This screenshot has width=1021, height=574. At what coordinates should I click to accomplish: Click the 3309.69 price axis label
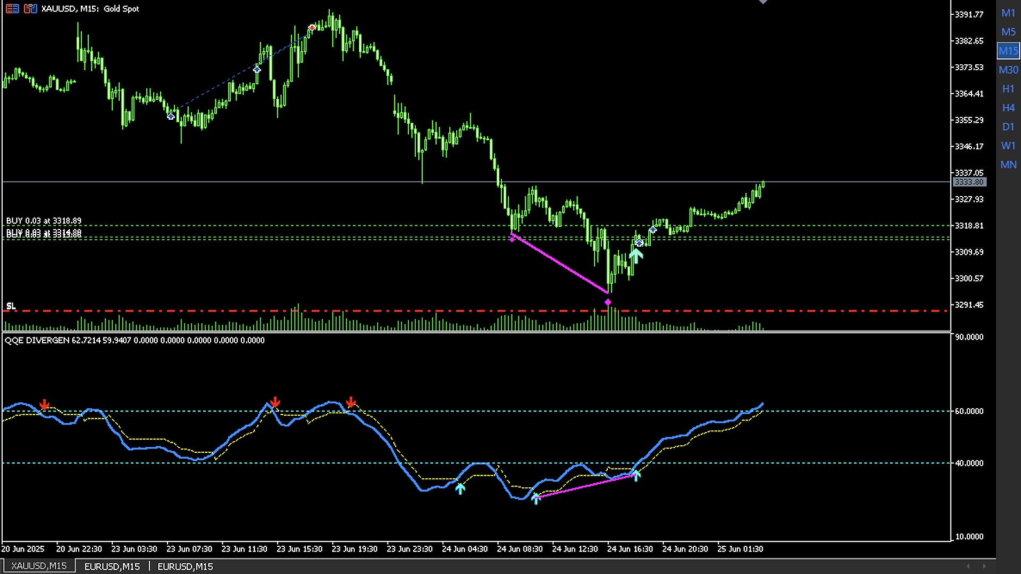(x=969, y=252)
